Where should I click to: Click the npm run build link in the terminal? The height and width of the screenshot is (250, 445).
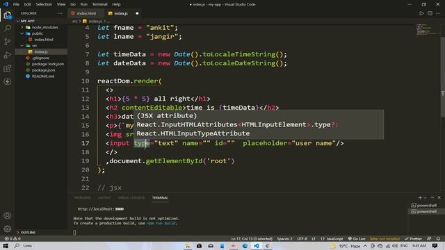[161, 223]
